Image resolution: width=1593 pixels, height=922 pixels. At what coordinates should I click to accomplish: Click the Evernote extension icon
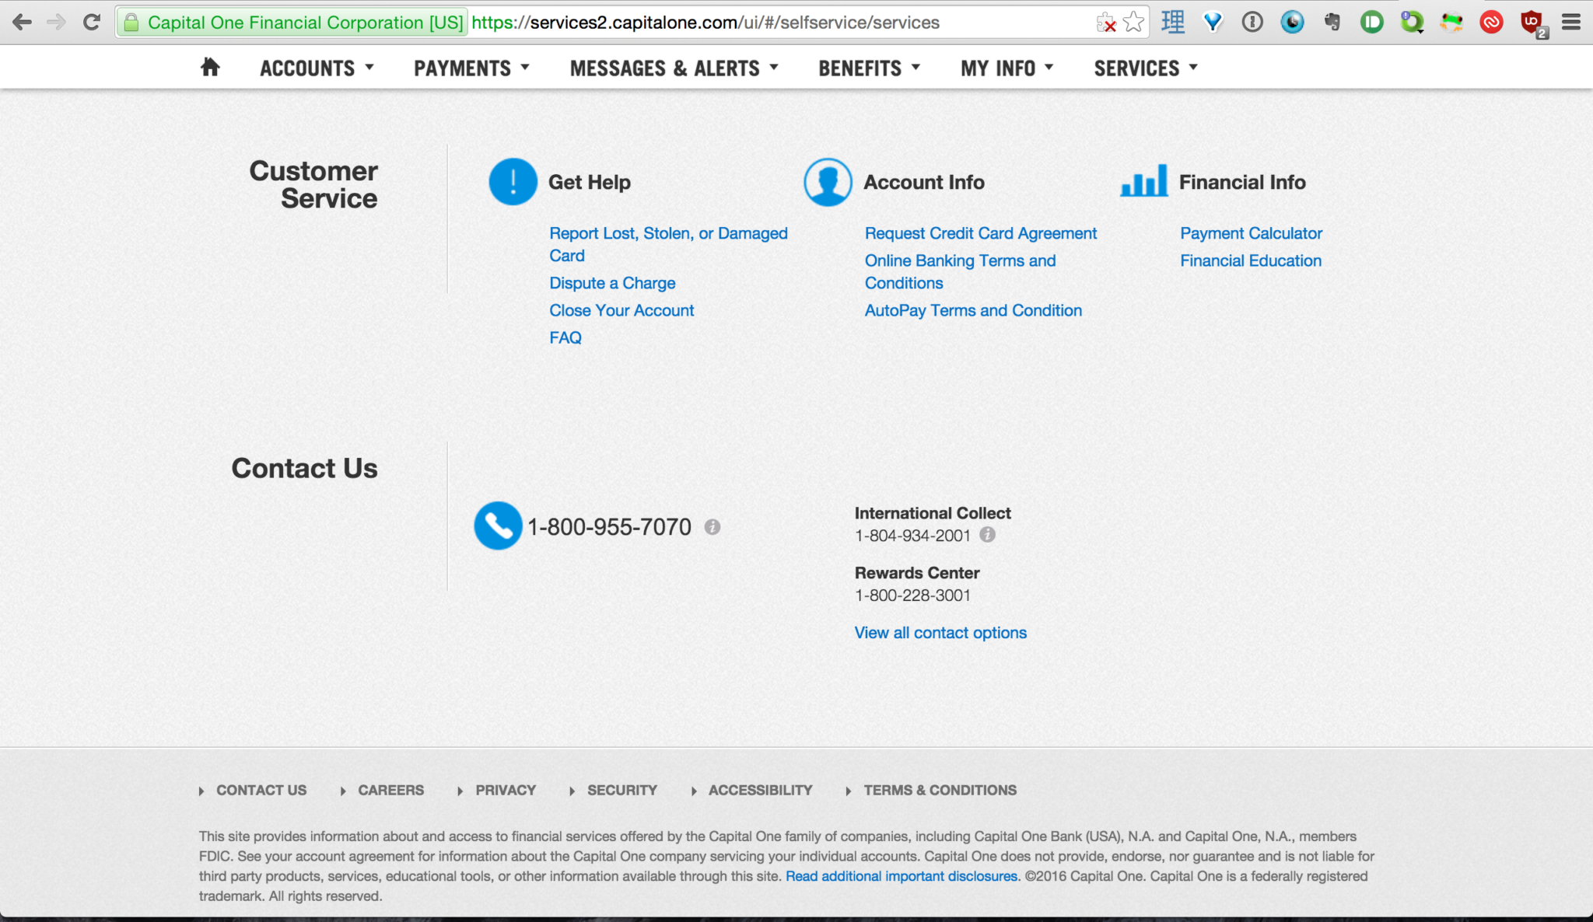[1332, 22]
